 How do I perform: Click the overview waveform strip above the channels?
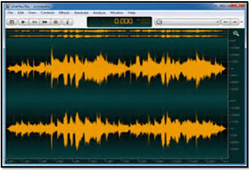118,34
